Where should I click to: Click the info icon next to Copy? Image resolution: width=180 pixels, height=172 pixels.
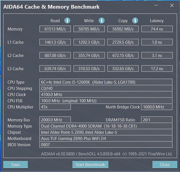(x=135, y=20)
